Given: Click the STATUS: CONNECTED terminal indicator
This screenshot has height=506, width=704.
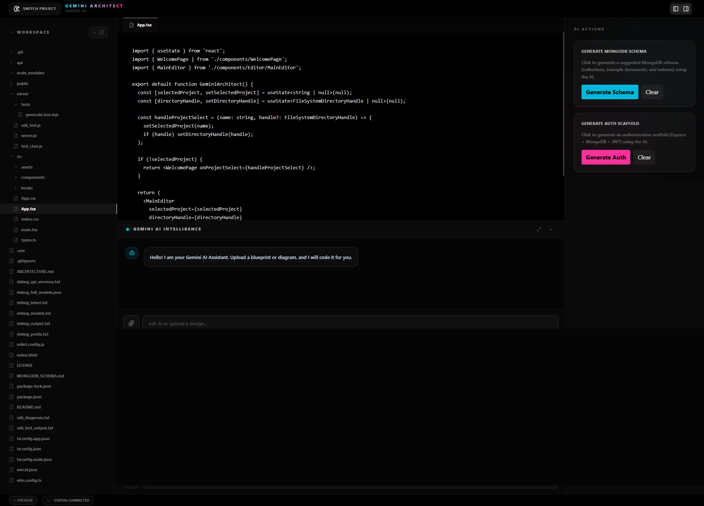Looking at the screenshot, I should [68, 500].
